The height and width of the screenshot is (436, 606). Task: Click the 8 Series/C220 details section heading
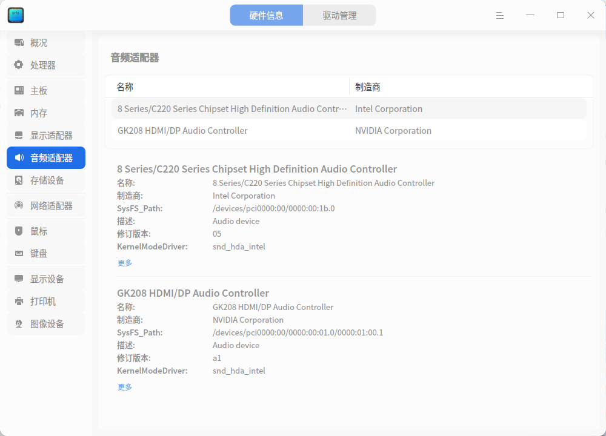257,169
